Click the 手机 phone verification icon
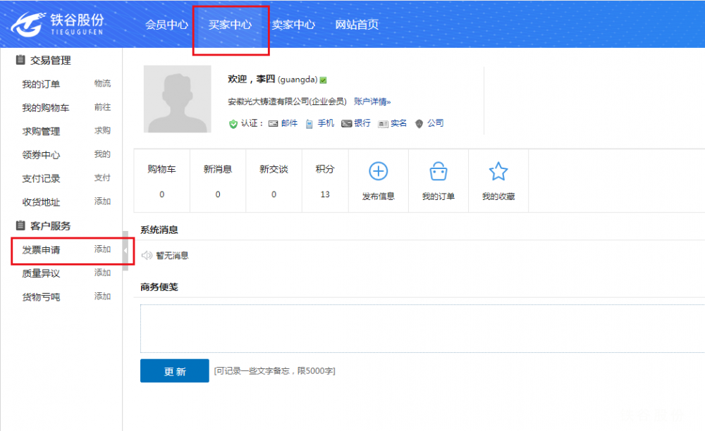 309,123
